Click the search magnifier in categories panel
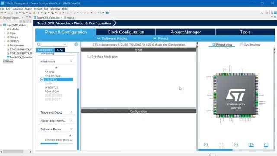 [39, 44]
